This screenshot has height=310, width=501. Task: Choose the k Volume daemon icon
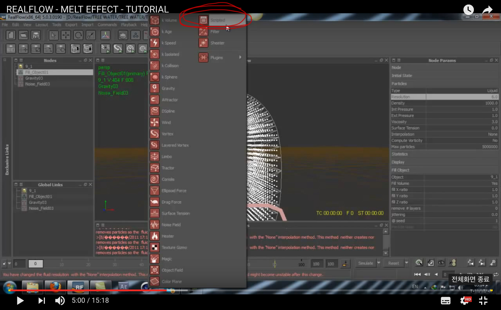point(154,20)
